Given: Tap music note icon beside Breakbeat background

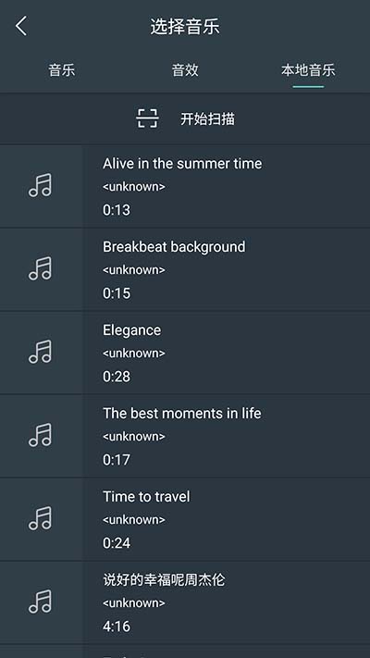Looking at the screenshot, I should coord(41,268).
